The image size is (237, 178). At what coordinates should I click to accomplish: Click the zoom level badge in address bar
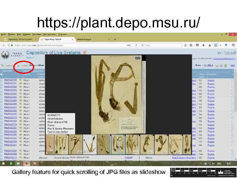pyautogui.click(x=129, y=45)
